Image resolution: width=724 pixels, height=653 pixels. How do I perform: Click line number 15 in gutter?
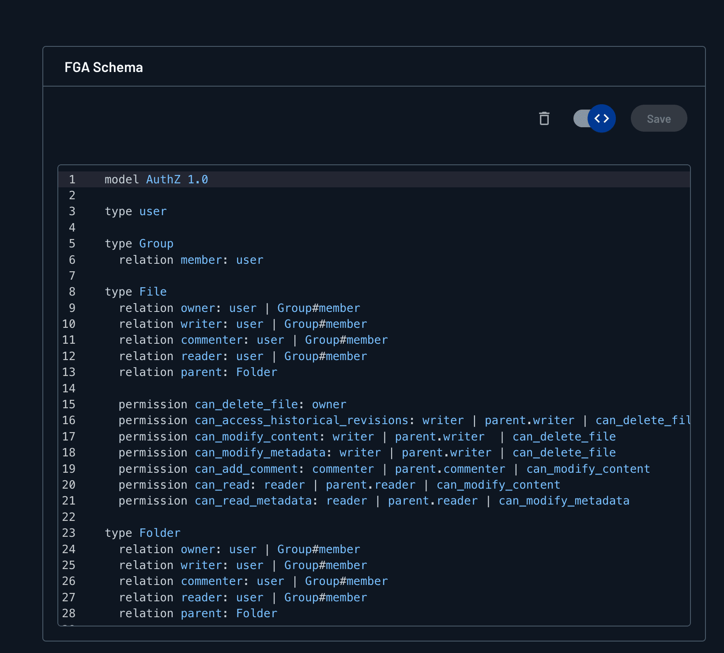[69, 404]
